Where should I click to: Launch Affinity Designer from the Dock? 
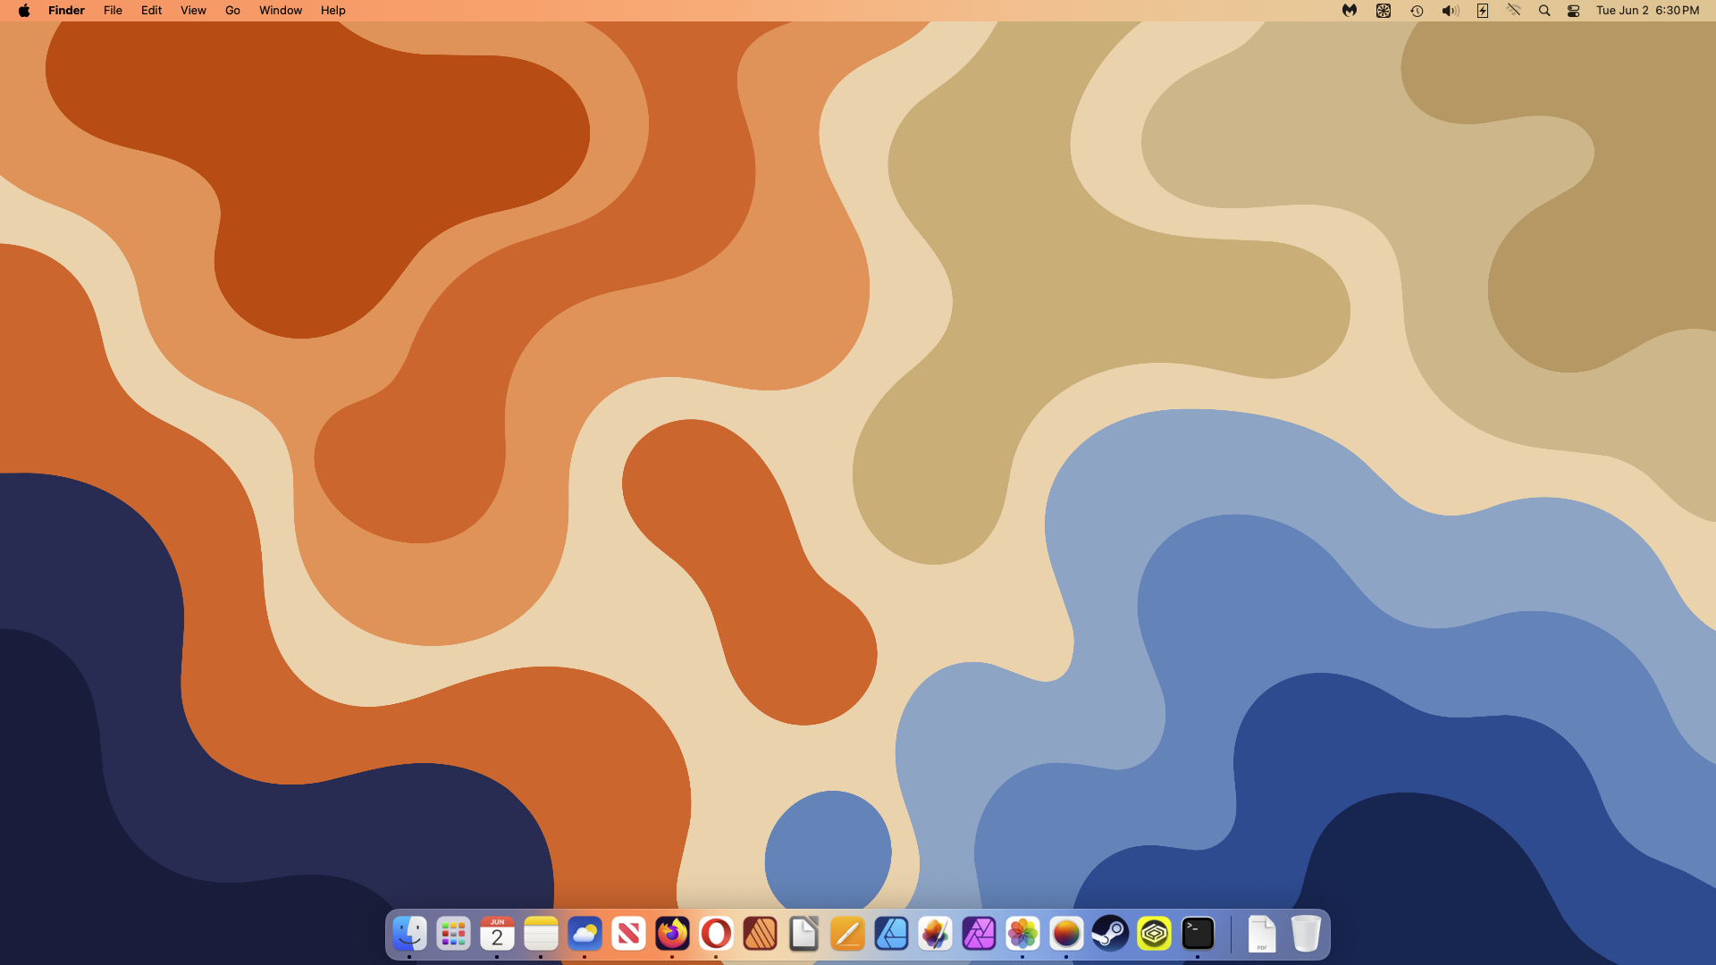point(892,935)
